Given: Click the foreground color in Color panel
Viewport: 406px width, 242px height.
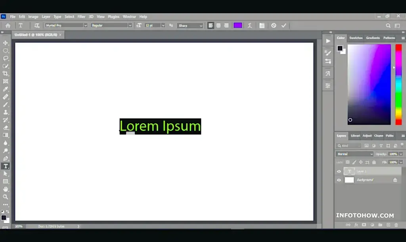Looking at the screenshot, I should (340, 48).
